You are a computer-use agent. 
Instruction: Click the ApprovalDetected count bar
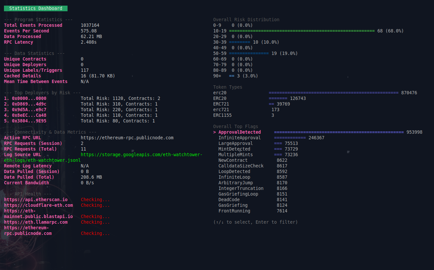click(x=339, y=132)
